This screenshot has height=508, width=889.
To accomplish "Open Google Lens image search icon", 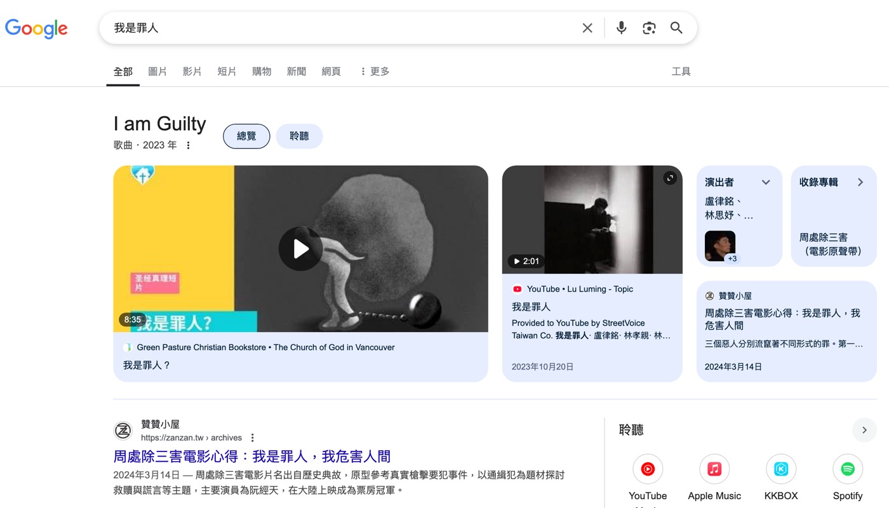I will pyautogui.click(x=649, y=28).
